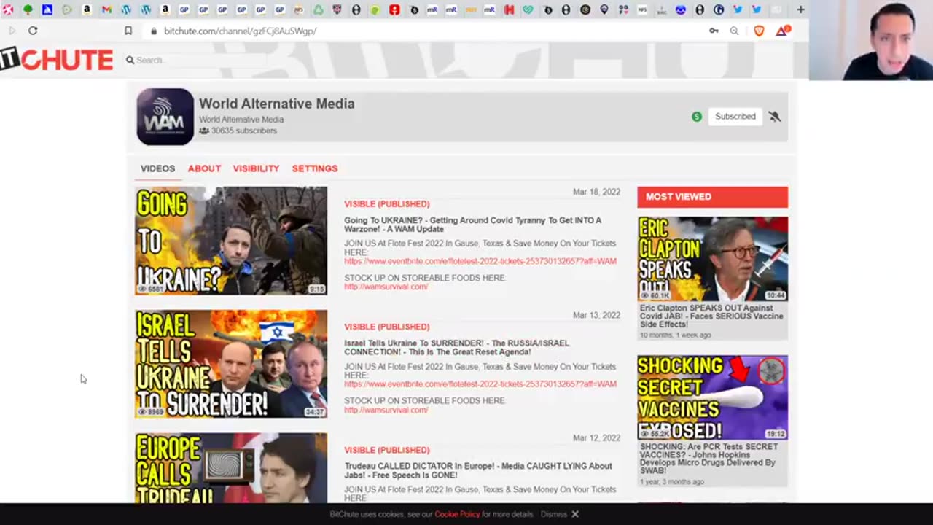933x525 pixels.
Task: Open the VISIBILITY tab
Action: 256,168
